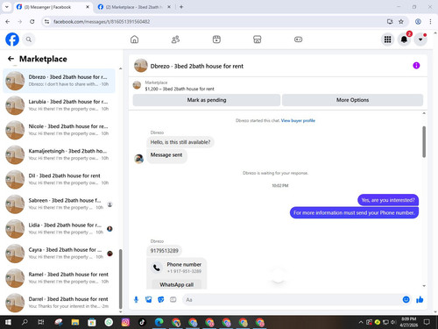Open the Lidia conversation
The width and height of the screenshot is (438, 329).
point(59,229)
